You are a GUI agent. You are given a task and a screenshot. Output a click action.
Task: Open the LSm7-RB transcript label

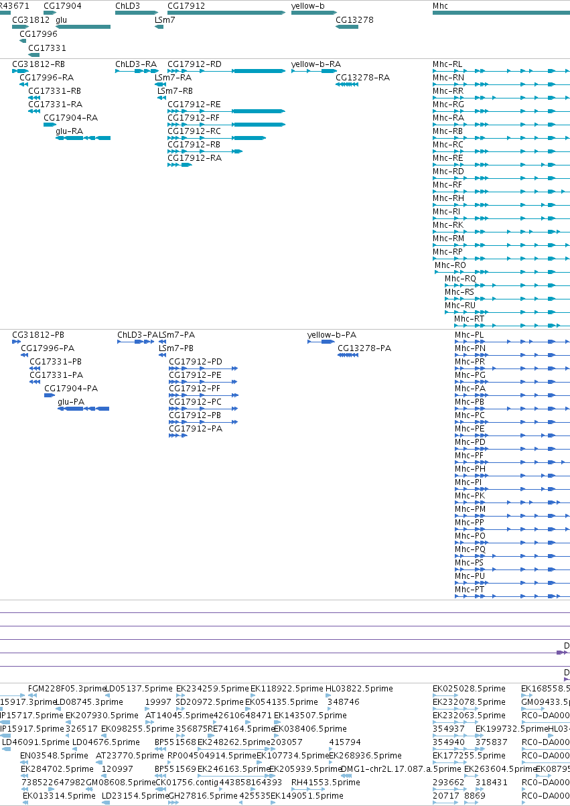(175, 91)
